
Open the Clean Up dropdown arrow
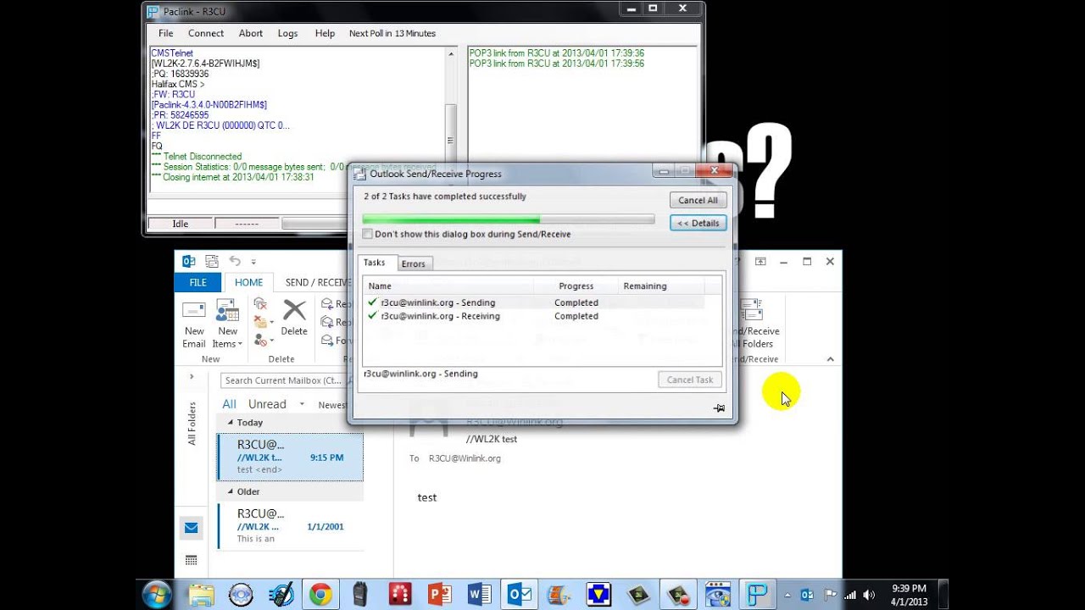click(x=271, y=323)
